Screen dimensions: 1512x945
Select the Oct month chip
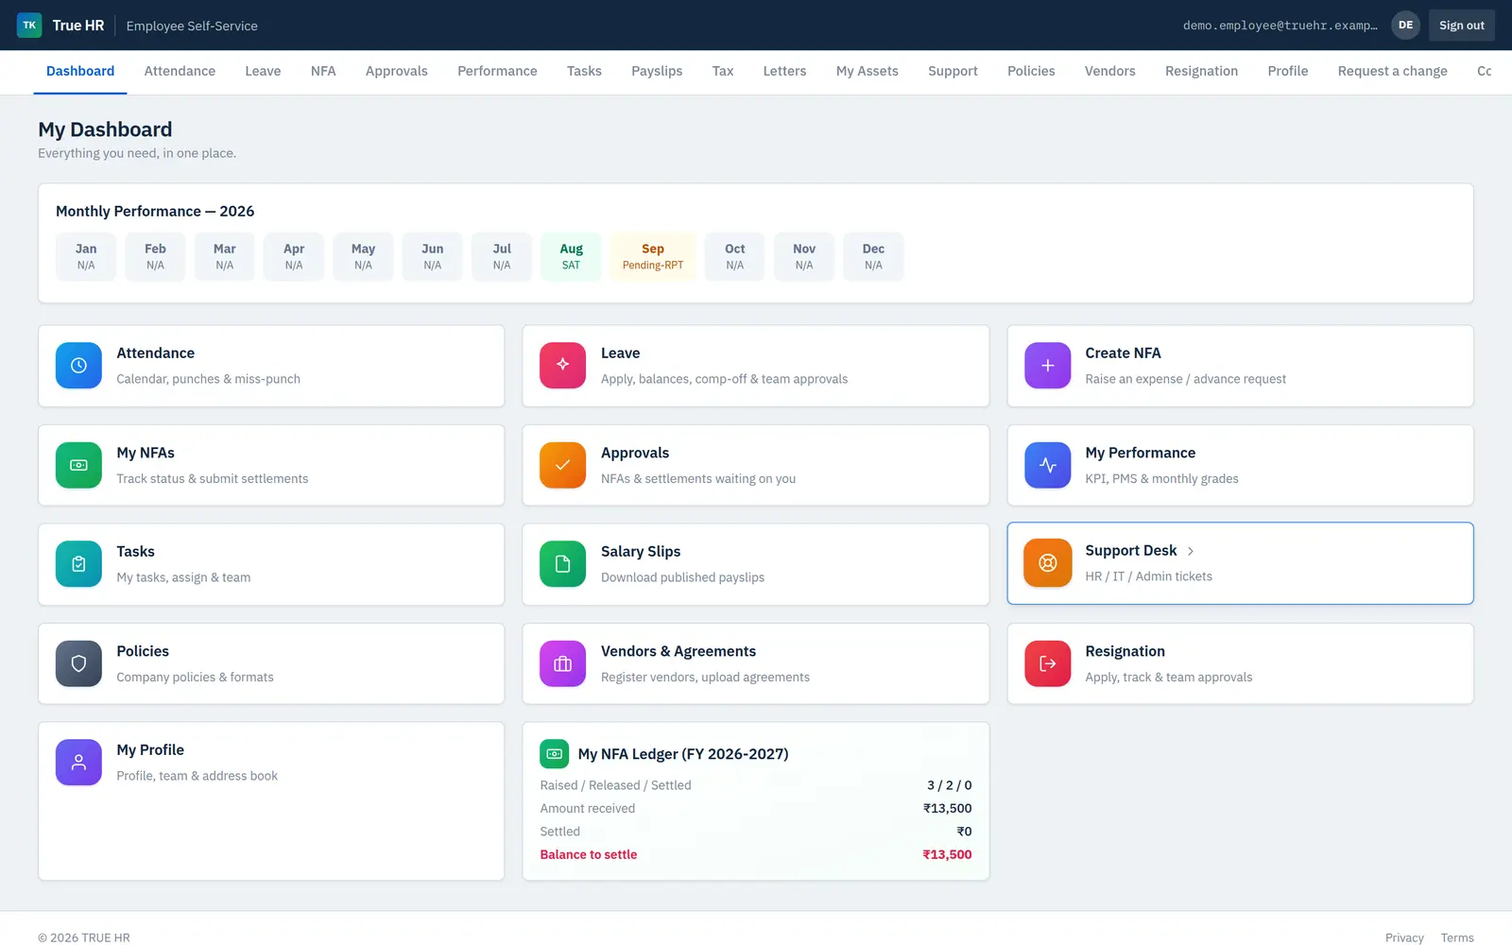pyautogui.click(x=734, y=256)
